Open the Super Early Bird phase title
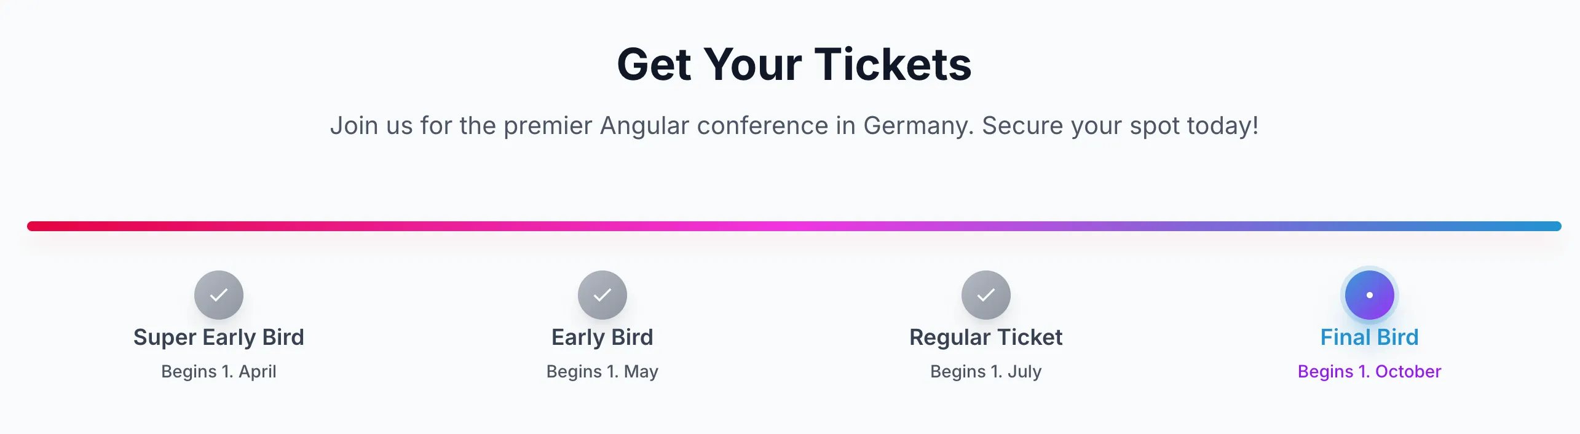The height and width of the screenshot is (434, 1580). click(219, 337)
